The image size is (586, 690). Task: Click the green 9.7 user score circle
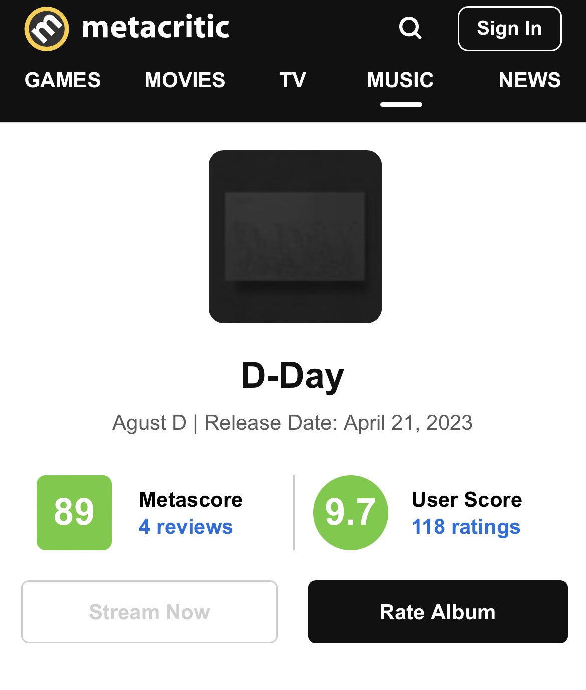coord(351,513)
